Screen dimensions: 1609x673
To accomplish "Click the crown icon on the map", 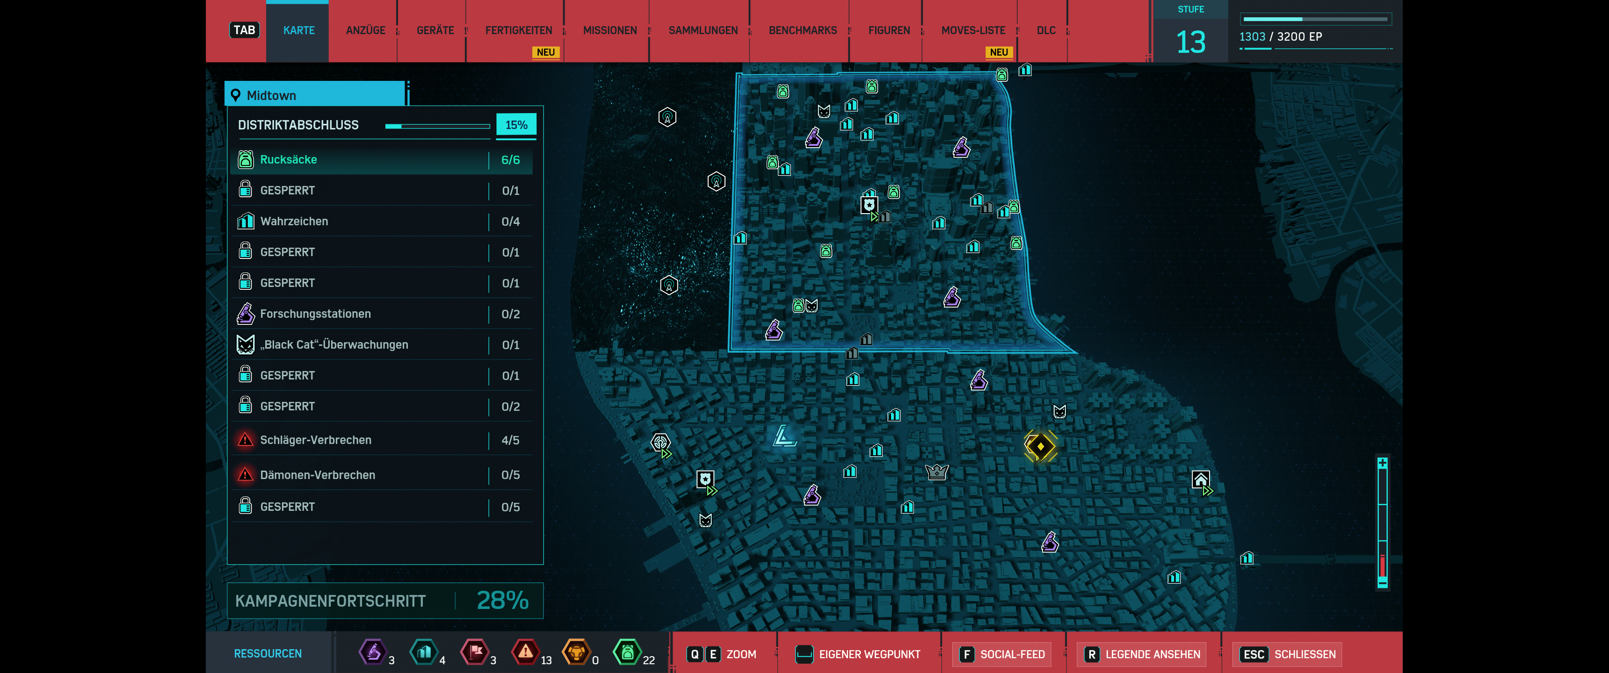I will [937, 472].
